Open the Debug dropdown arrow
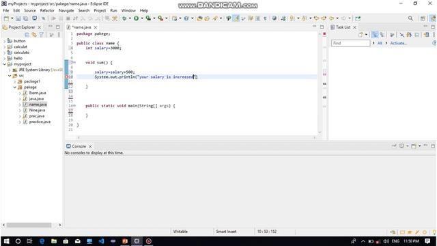Image resolution: width=437 pixels, height=246 pixels. click(130, 18)
